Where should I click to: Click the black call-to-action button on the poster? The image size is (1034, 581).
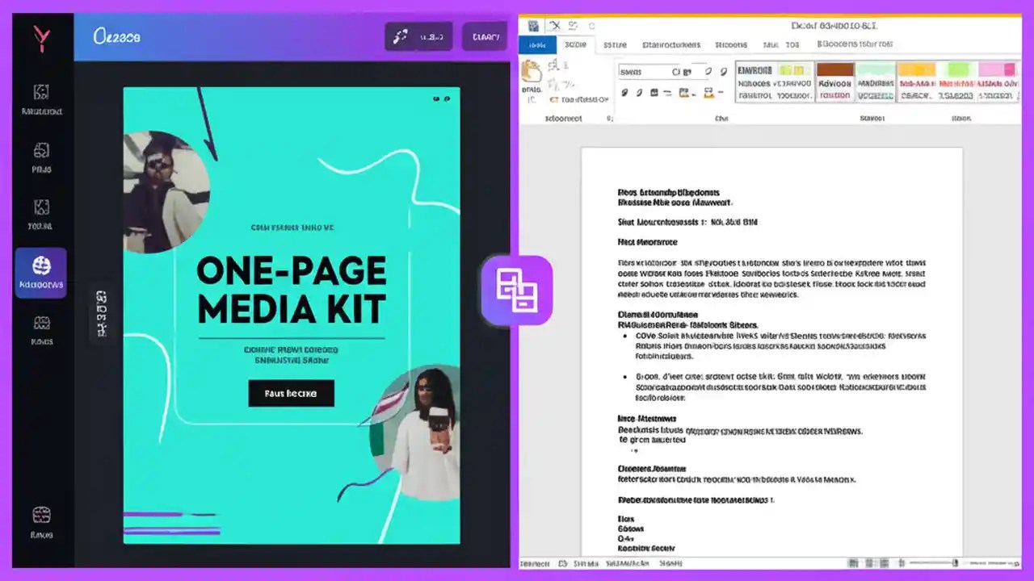[x=291, y=394]
